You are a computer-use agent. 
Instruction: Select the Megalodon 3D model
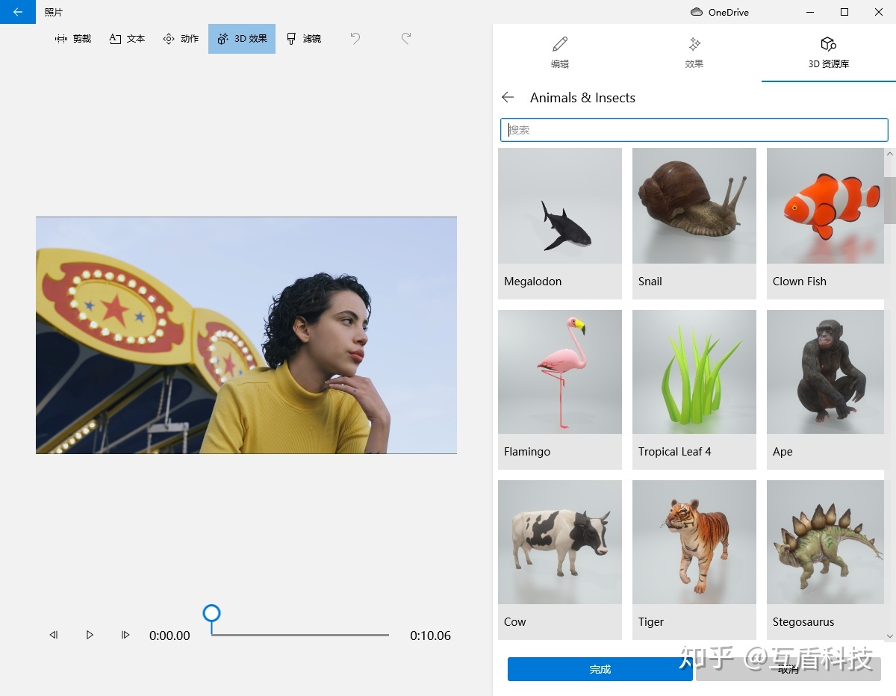(x=560, y=223)
